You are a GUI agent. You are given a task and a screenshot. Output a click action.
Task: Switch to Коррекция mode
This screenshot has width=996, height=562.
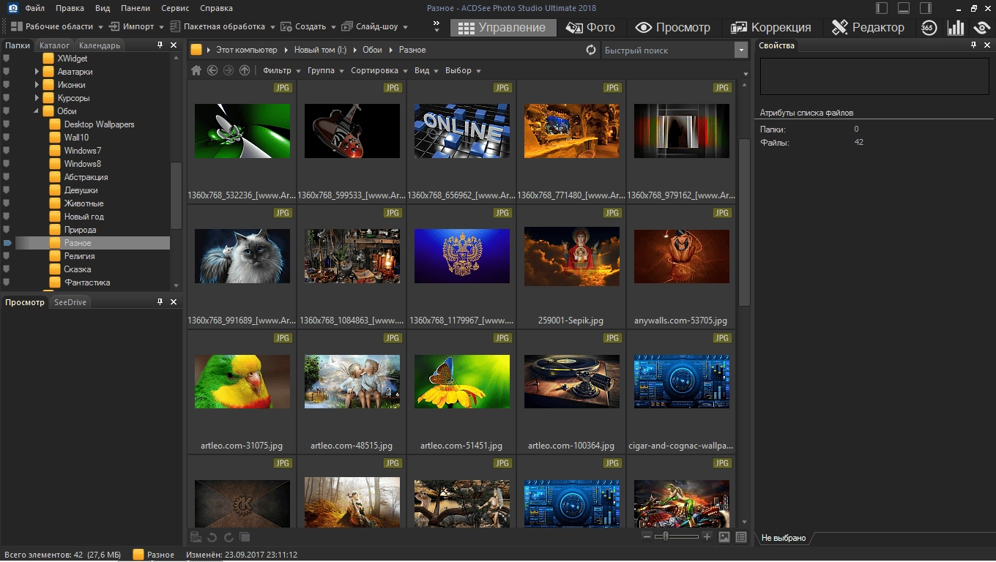click(771, 28)
